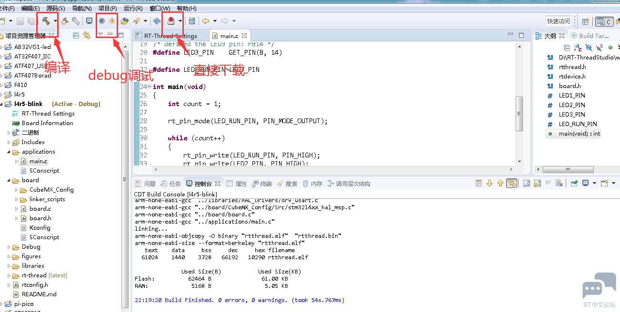620x312 pixels.
Task: Select the C perspective button
Action: 605,21
